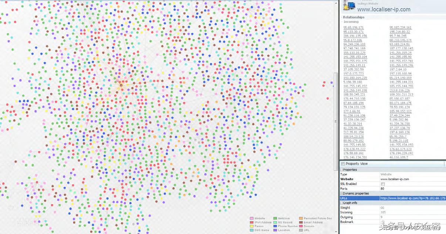Click the www.localiser-ip.com entity title
The height and width of the screenshot is (234, 446).
click(384, 10)
